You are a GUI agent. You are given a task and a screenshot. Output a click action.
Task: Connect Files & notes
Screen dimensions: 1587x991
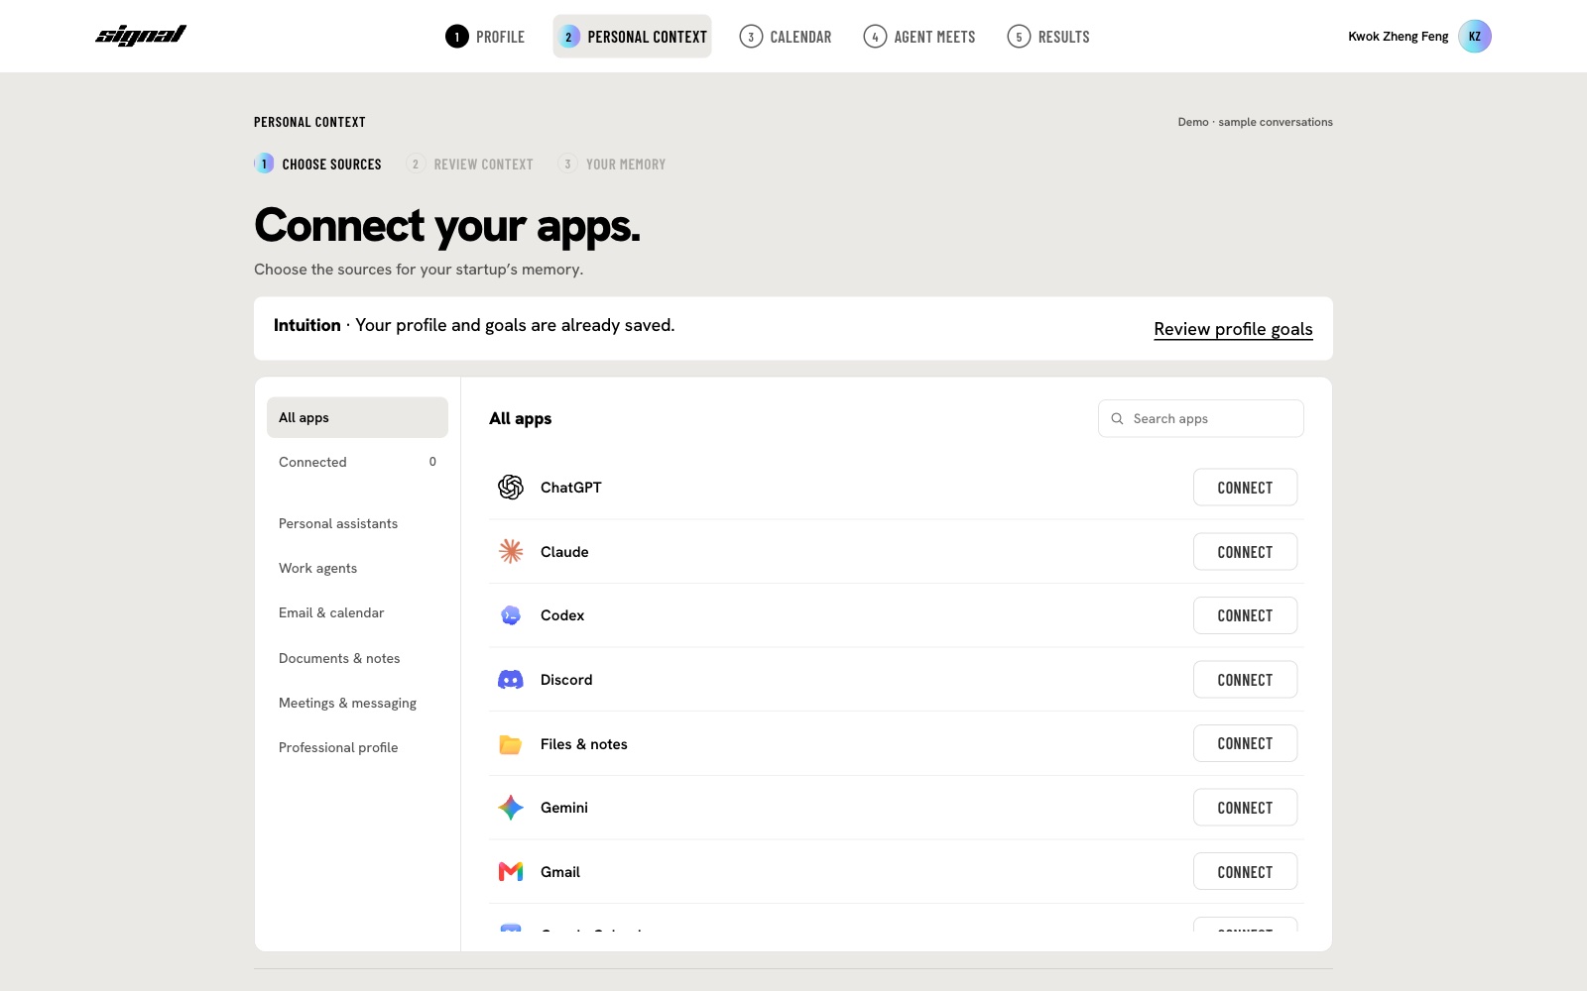(x=1245, y=743)
